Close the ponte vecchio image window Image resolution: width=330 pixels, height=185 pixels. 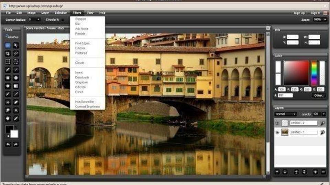coord(268,28)
